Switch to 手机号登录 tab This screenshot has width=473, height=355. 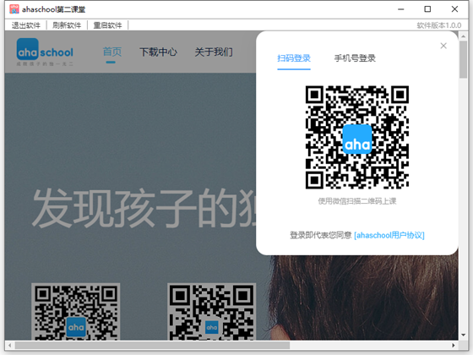[355, 58]
